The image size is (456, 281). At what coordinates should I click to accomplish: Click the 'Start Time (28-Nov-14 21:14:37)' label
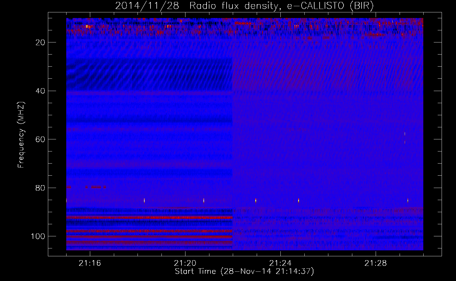[x=244, y=271]
